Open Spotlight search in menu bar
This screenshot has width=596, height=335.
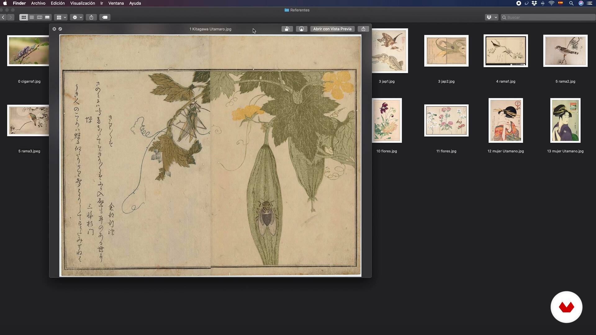(x=571, y=3)
